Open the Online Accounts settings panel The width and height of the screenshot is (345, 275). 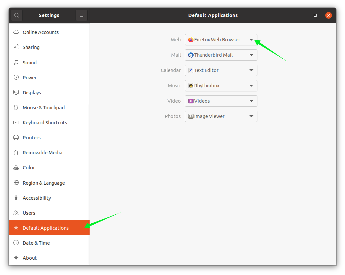[x=49, y=32]
